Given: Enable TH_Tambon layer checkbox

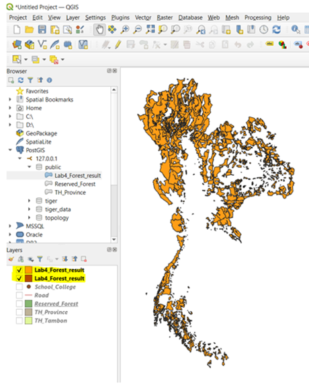Looking at the screenshot, I should pyautogui.click(x=19, y=321).
